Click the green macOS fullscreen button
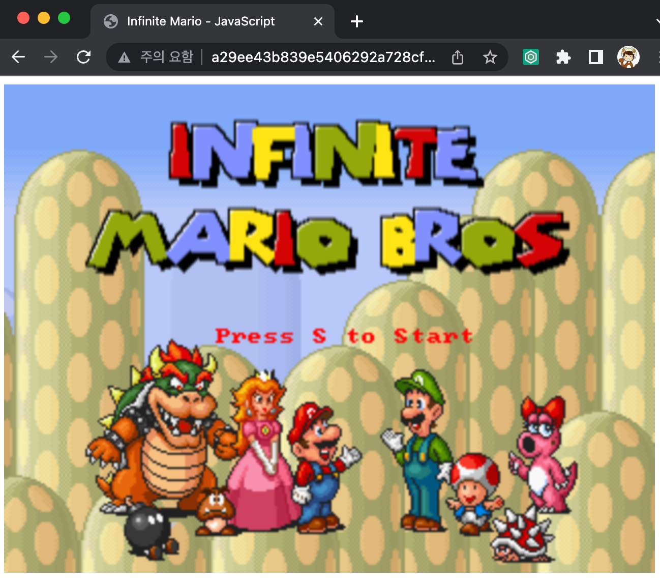The height and width of the screenshot is (580, 660). point(64,18)
